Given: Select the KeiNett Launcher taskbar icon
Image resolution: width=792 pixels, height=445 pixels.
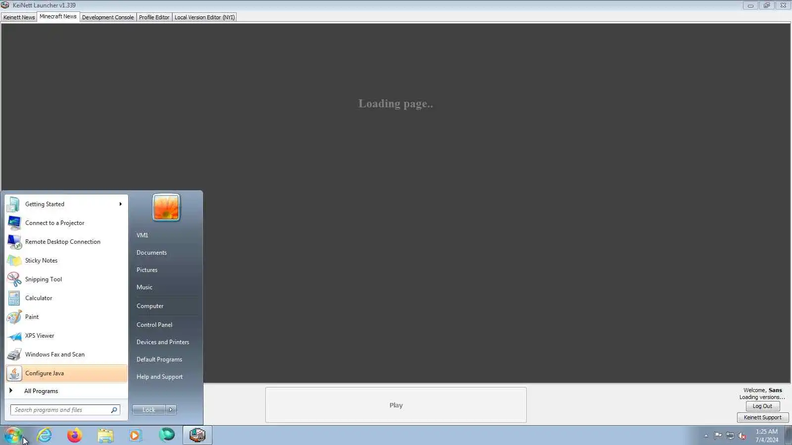Looking at the screenshot, I should (x=198, y=435).
